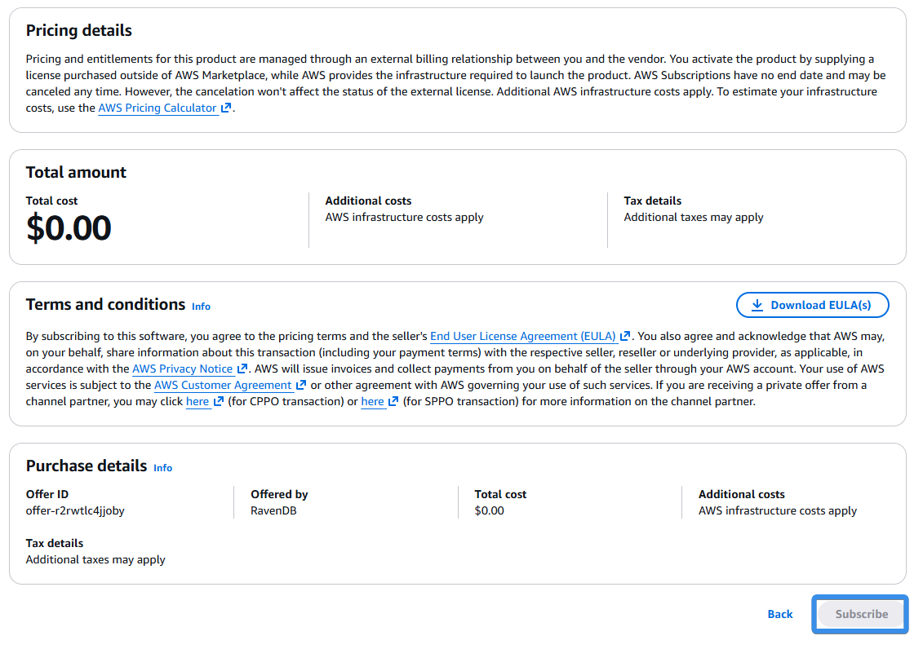Open the AWS Pricing Calculator link
The height and width of the screenshot is (649, 923).
pyautogui.click(x=158, y=108)
